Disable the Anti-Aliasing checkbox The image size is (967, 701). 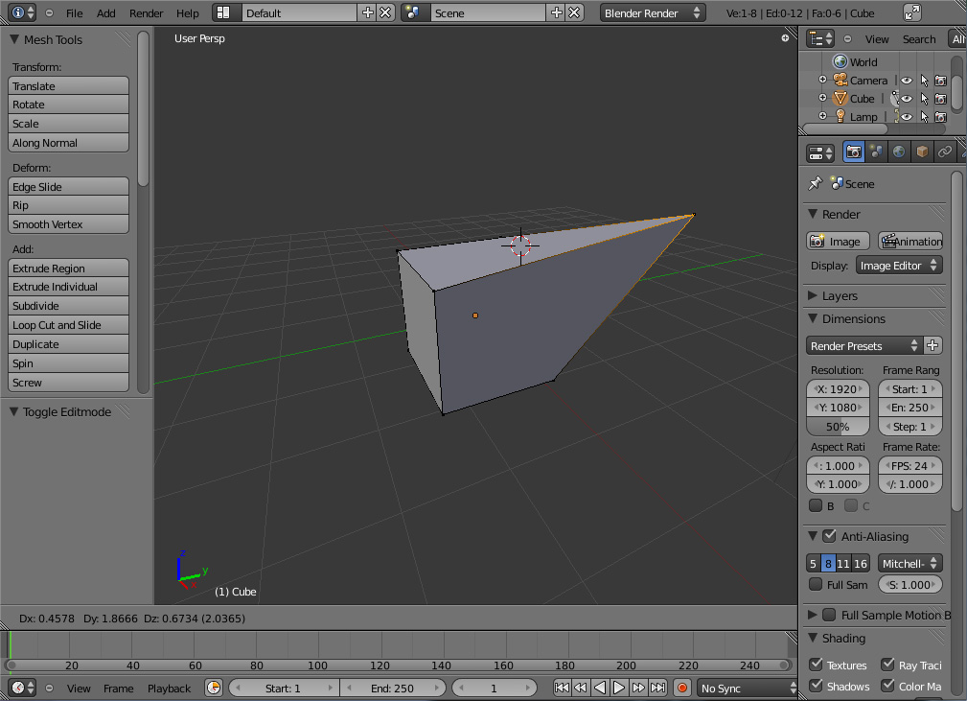point(829,536)
